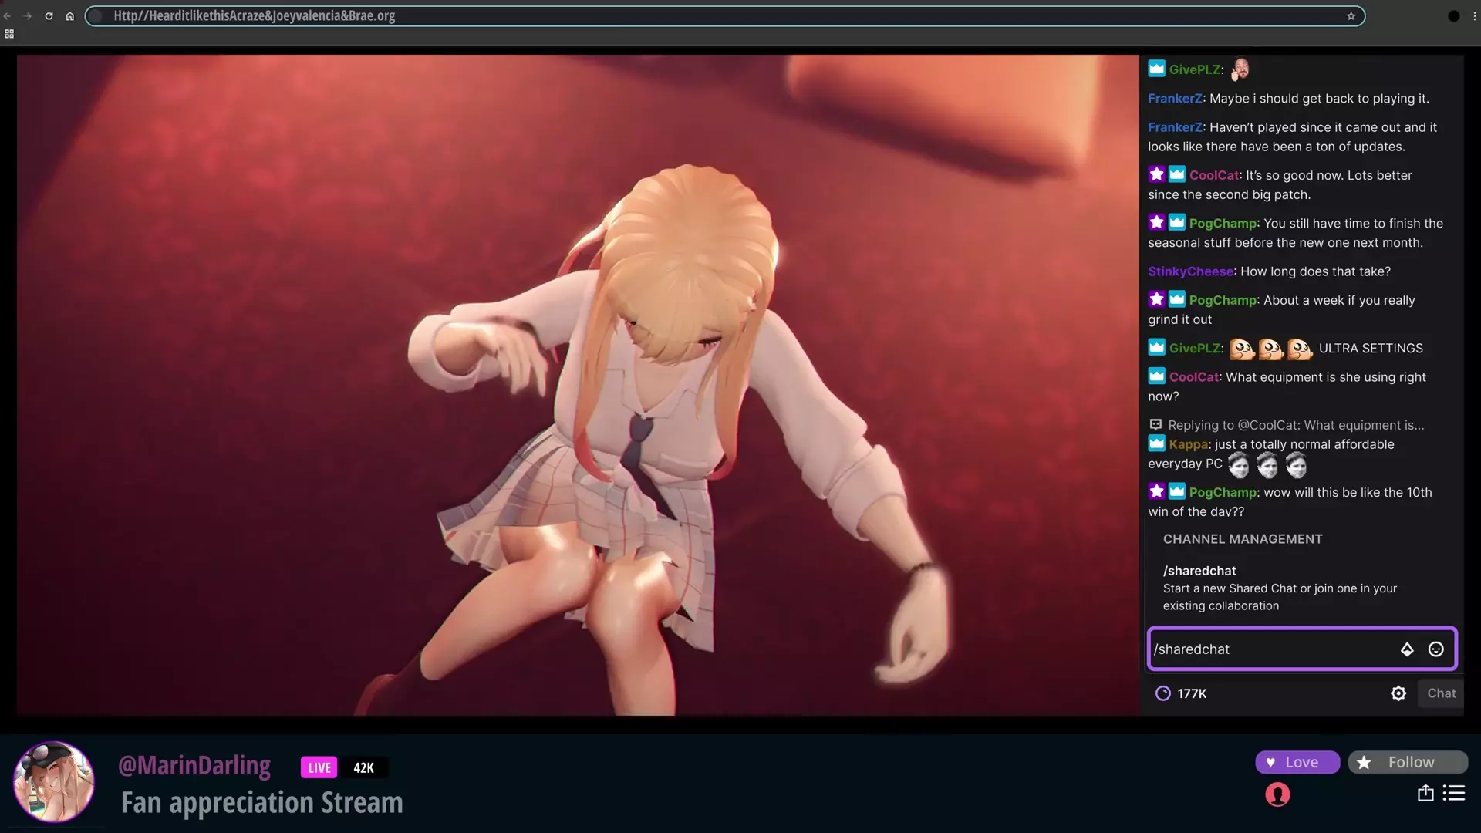Open the apps grid icon below toolbar
This screenshot has width=1481, height=833.
(9, 34)
